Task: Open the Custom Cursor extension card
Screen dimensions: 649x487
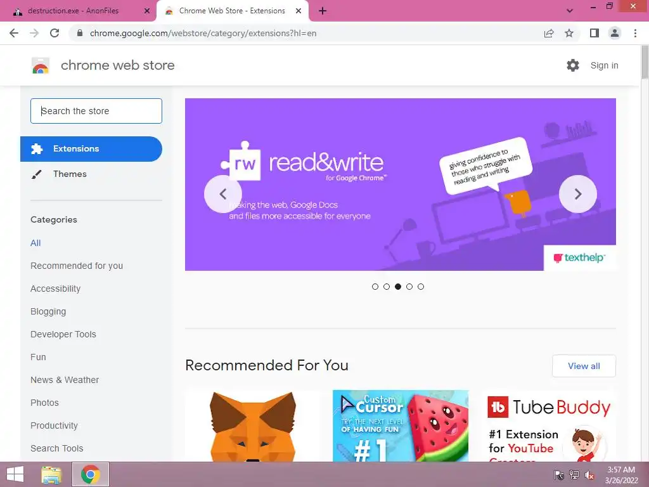Action: [401, 425]
